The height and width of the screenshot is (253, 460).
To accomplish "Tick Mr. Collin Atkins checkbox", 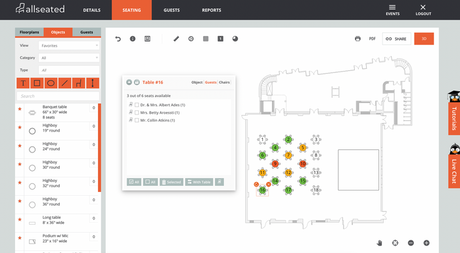I will pyautogui.click(x=137, y=120).
